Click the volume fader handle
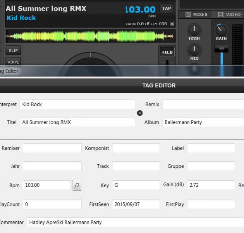The width and height of the screenshot is (244, 233). point(222,49)
